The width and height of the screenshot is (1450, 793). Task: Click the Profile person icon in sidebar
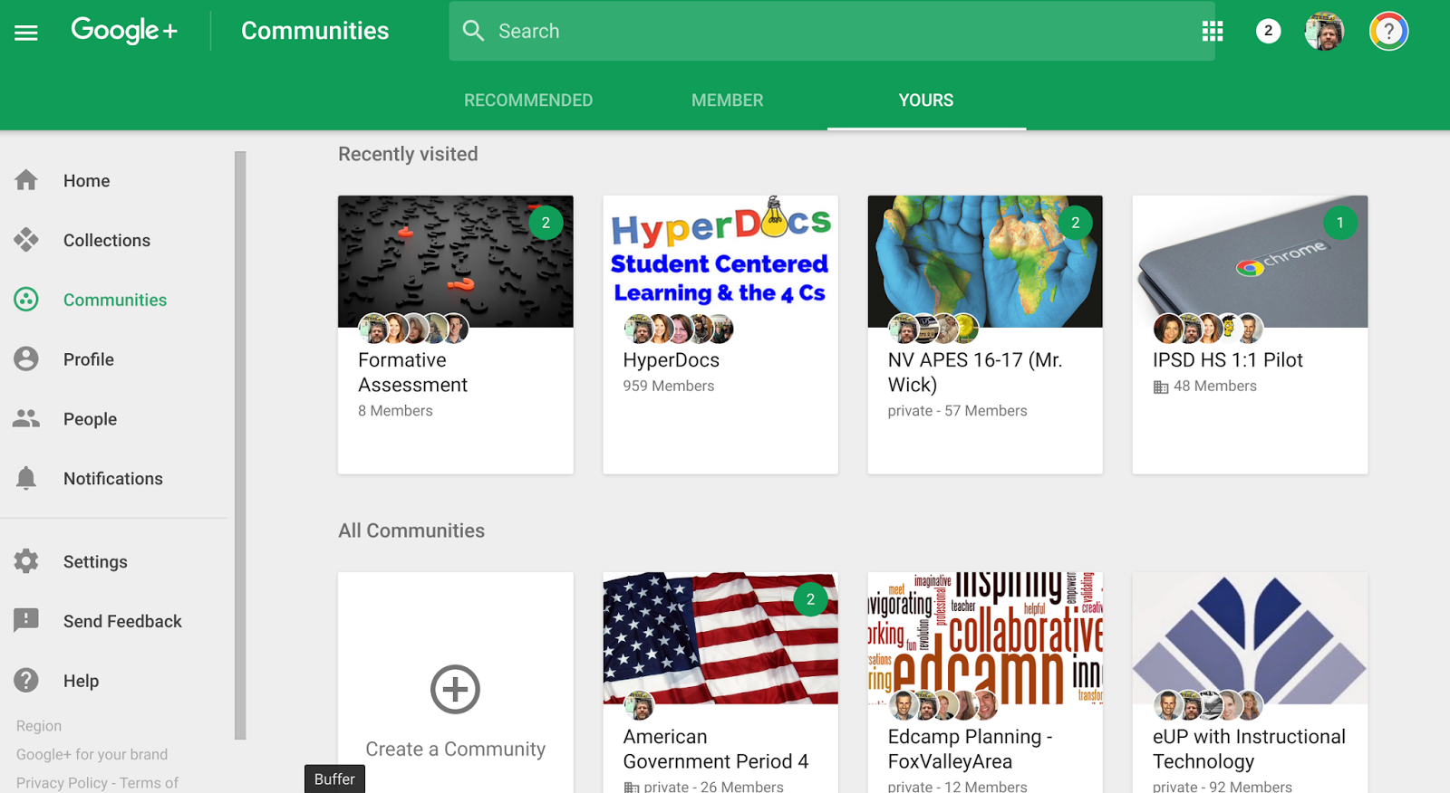pyautogui.click(x=26, y=359)
